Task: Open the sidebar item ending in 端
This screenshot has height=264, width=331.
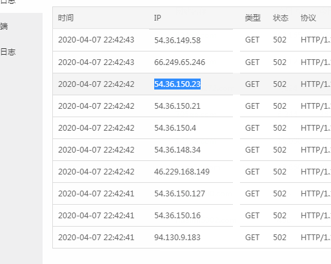Action: [x=4, y=26]
